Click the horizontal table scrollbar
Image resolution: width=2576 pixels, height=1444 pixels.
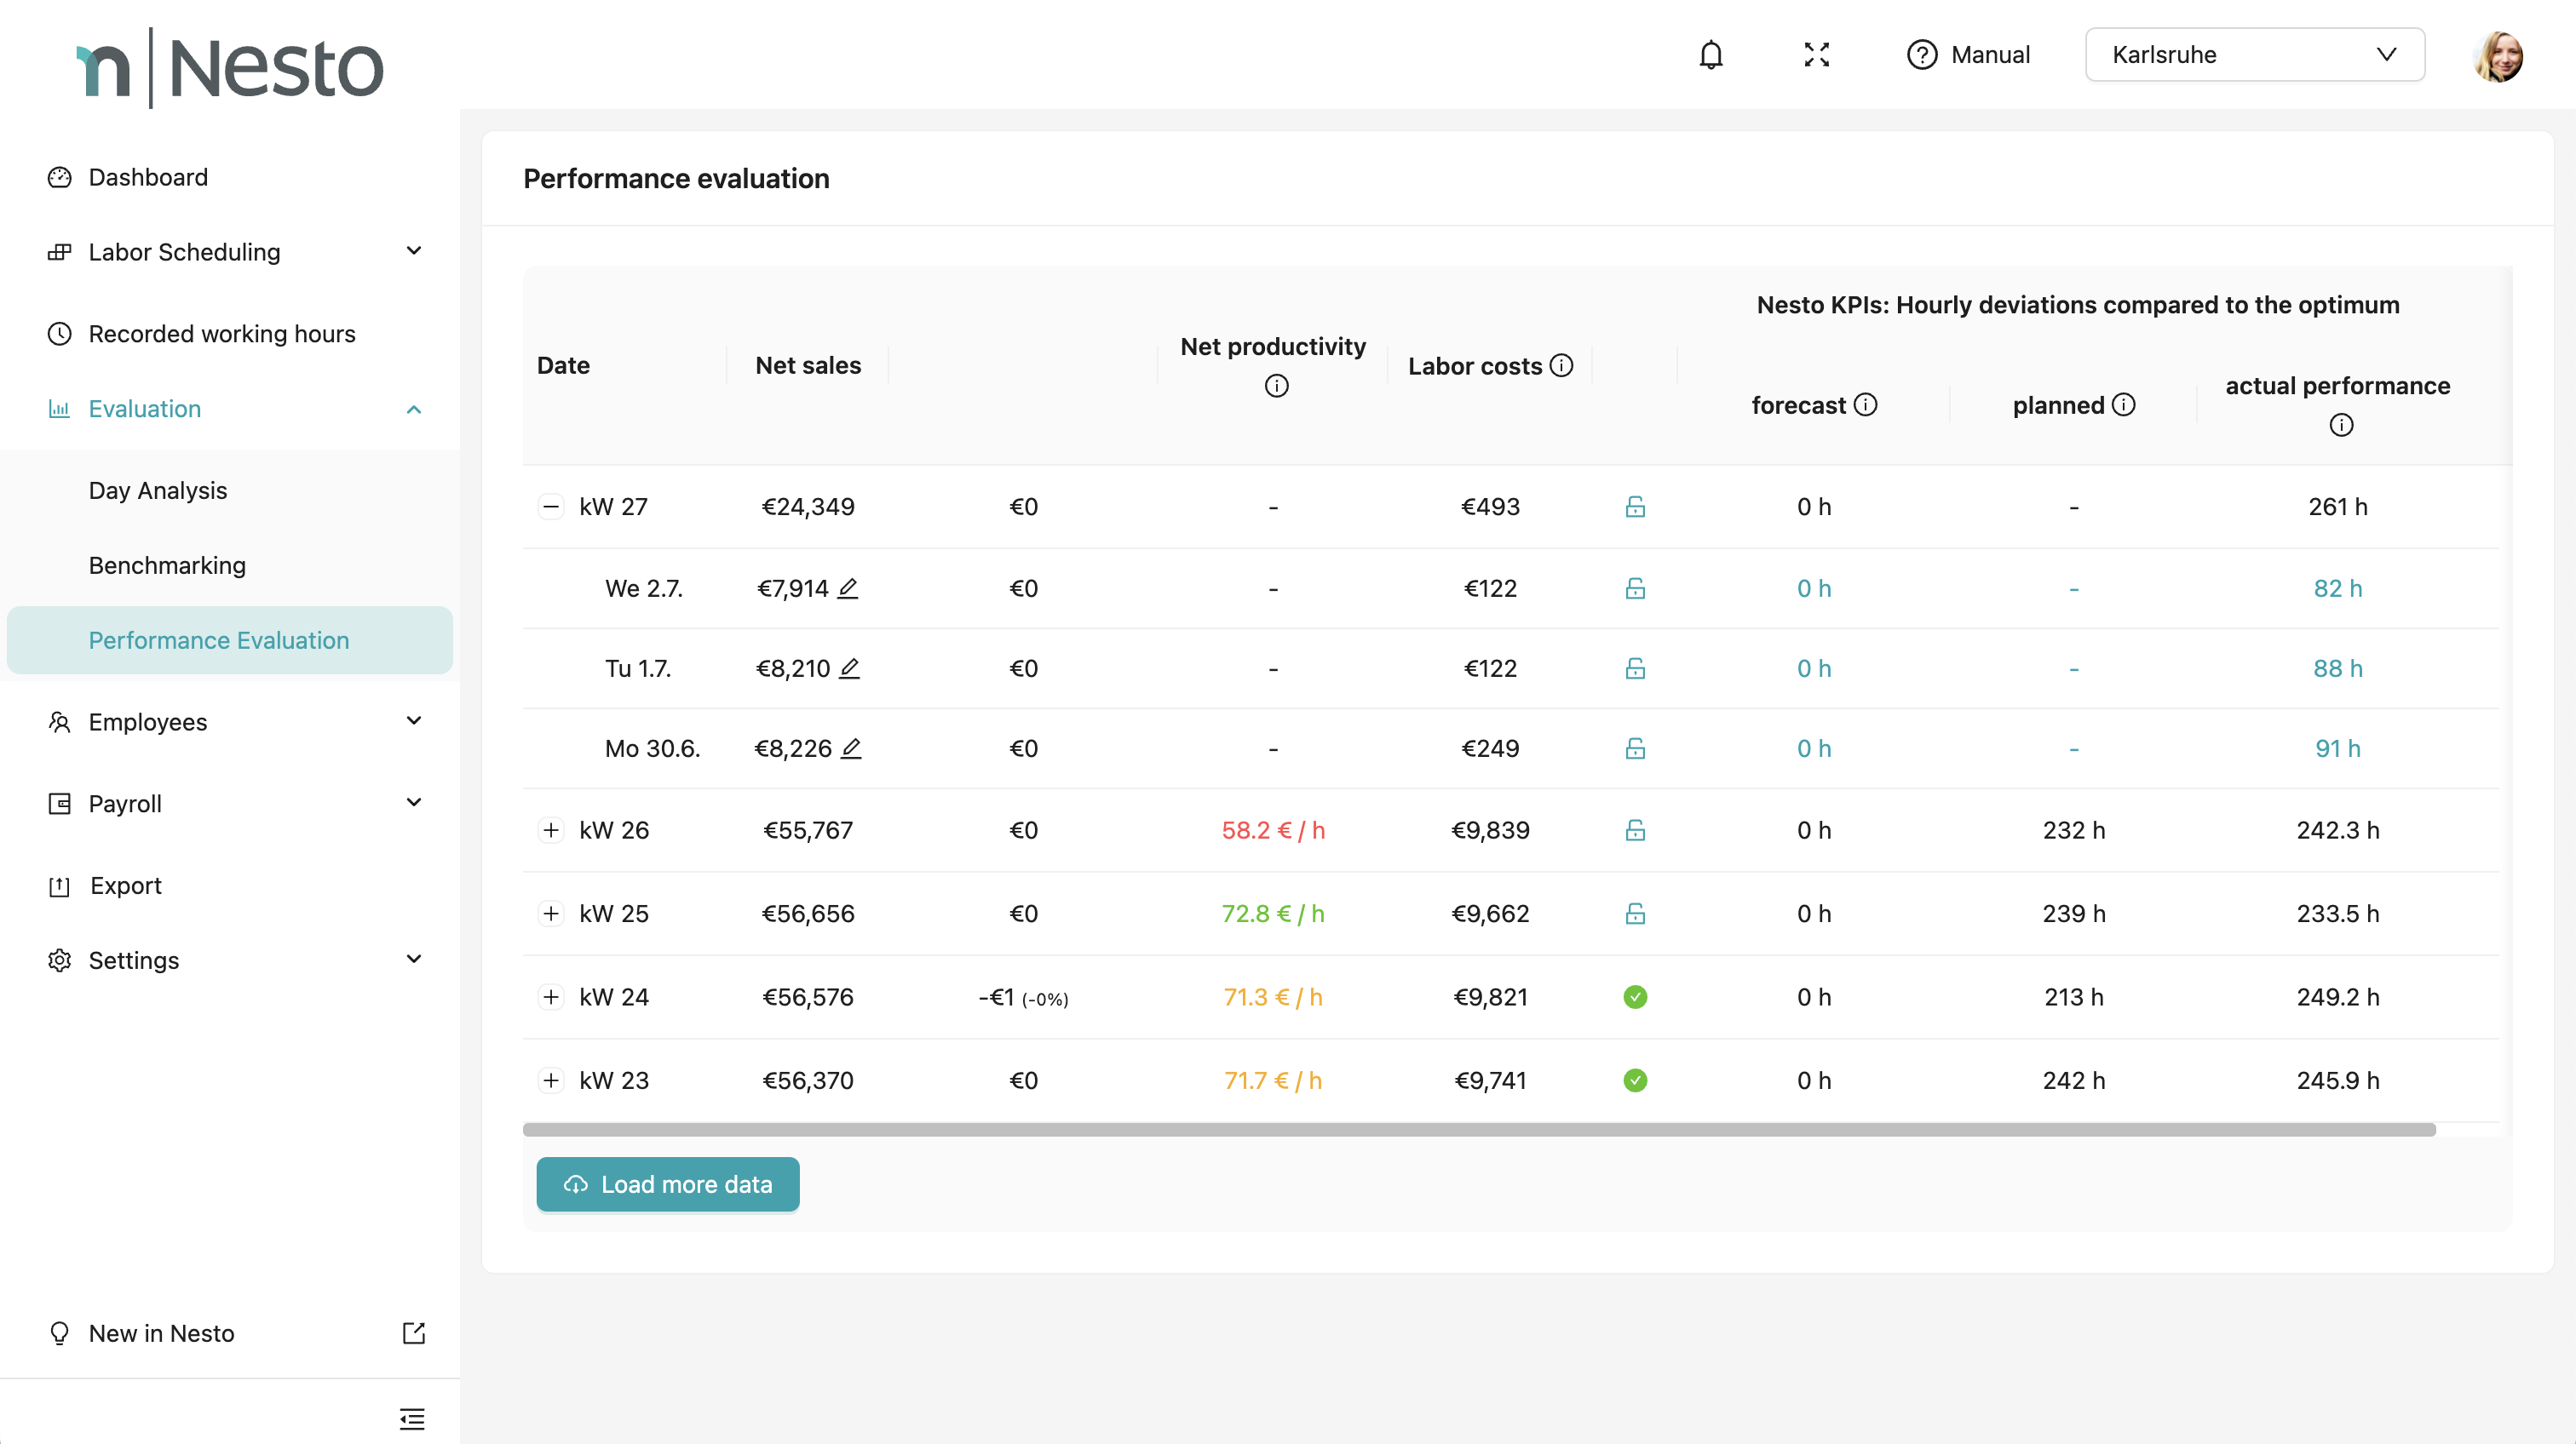(1479, 1129)
